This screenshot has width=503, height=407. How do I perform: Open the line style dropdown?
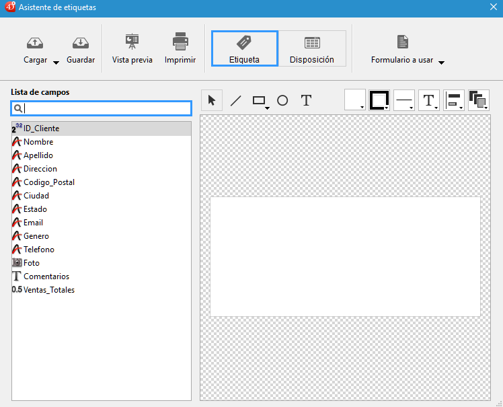point(404,100)
